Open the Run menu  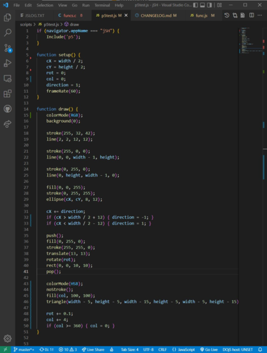pyautogui.click(x=86, y=5)
